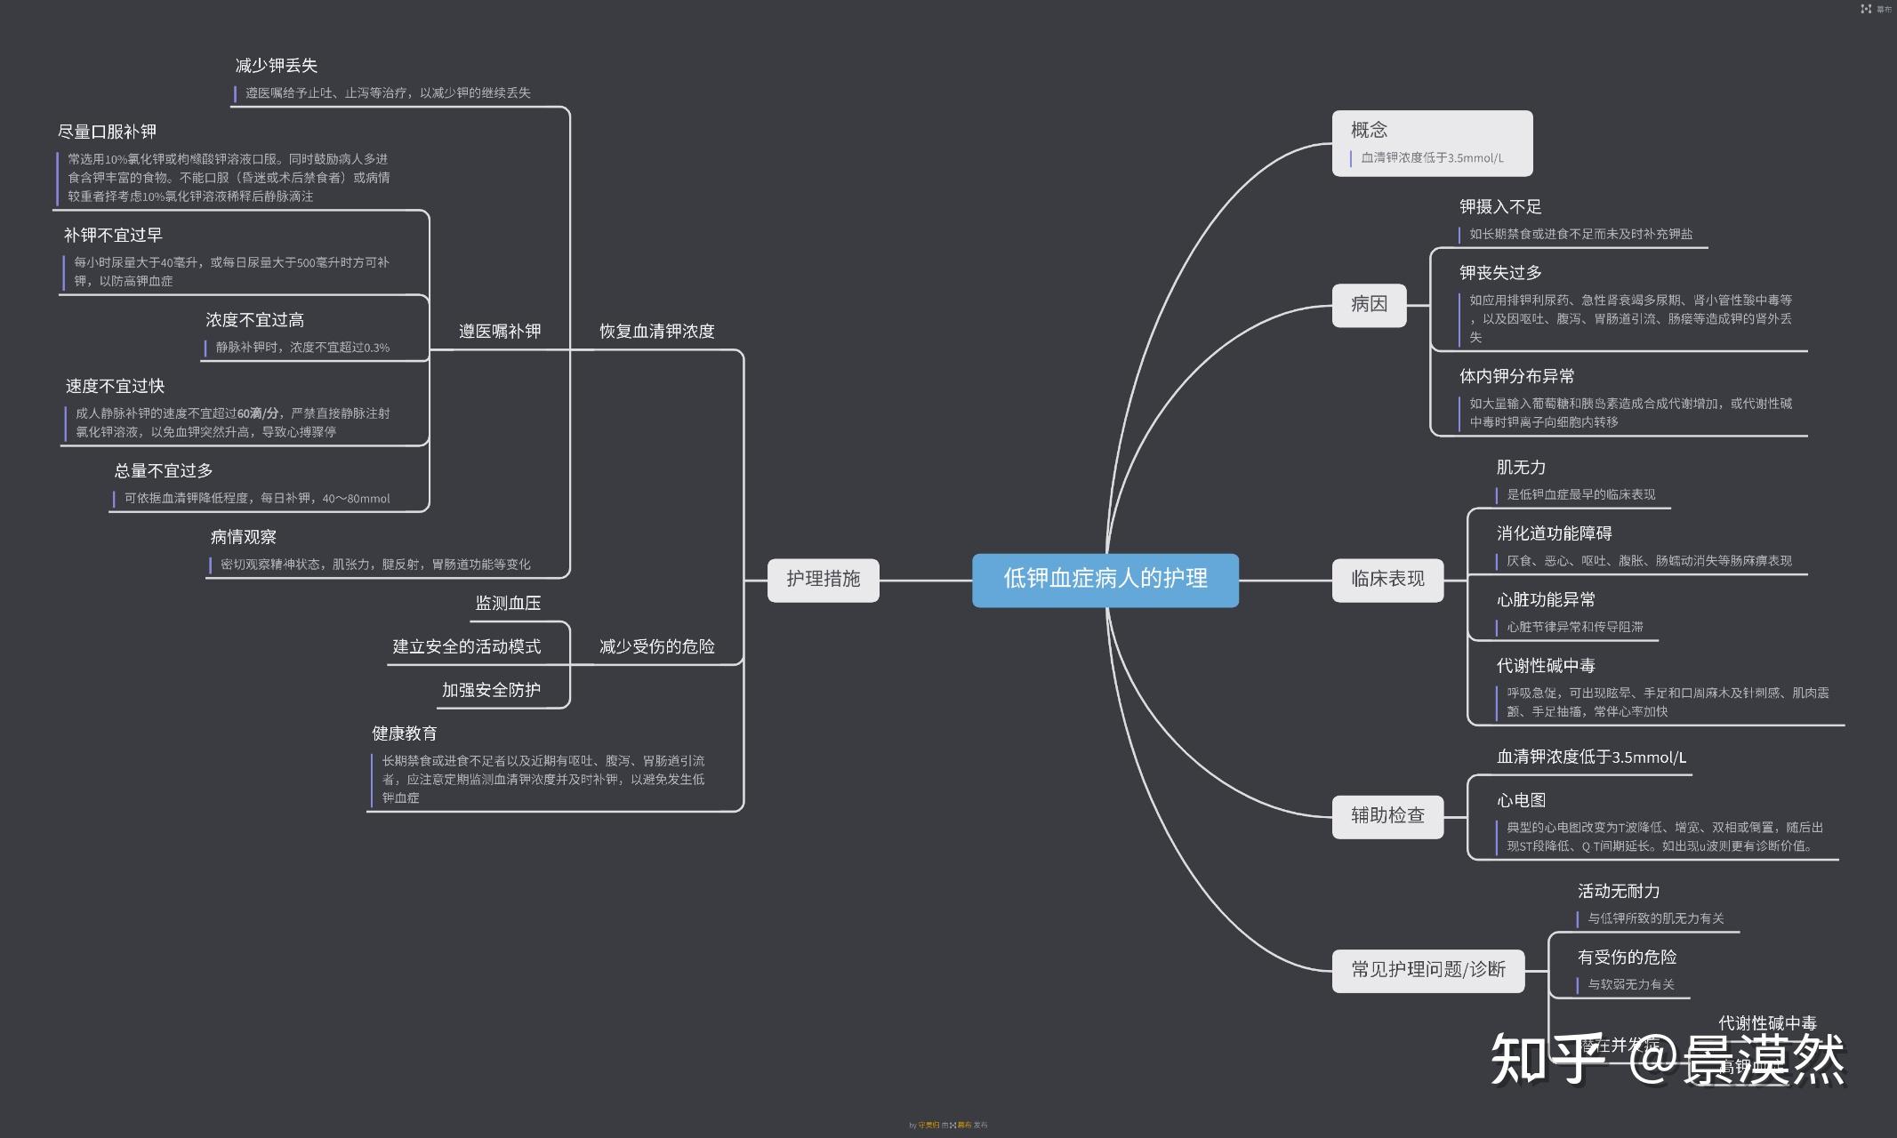Select the 肌无力 topic

1521,468
